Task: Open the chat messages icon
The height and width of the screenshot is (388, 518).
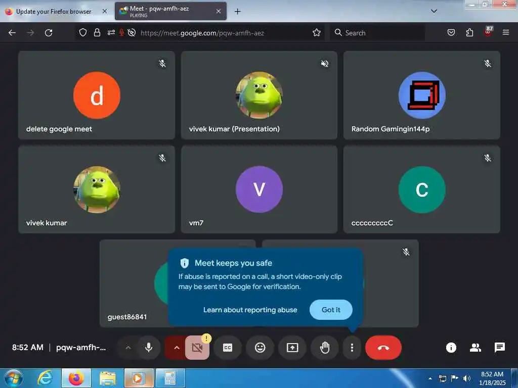Action: [x=499, y=348]
